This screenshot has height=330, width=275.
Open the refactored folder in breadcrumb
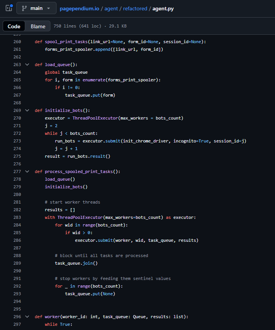135,8
